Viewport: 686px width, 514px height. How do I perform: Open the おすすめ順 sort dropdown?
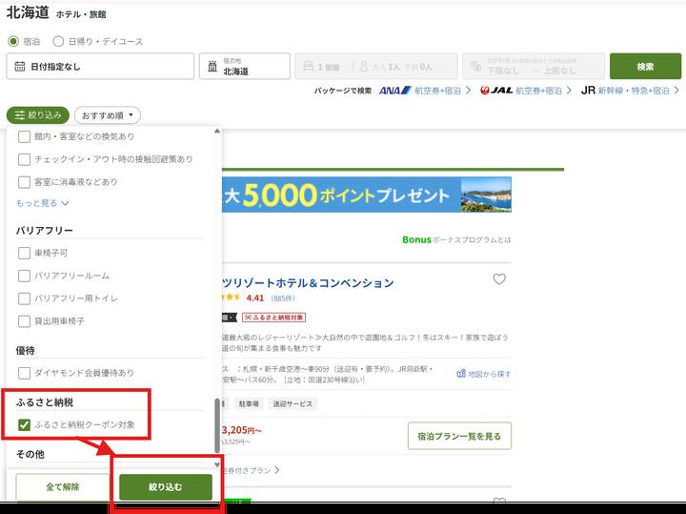[x=107, y=115]
